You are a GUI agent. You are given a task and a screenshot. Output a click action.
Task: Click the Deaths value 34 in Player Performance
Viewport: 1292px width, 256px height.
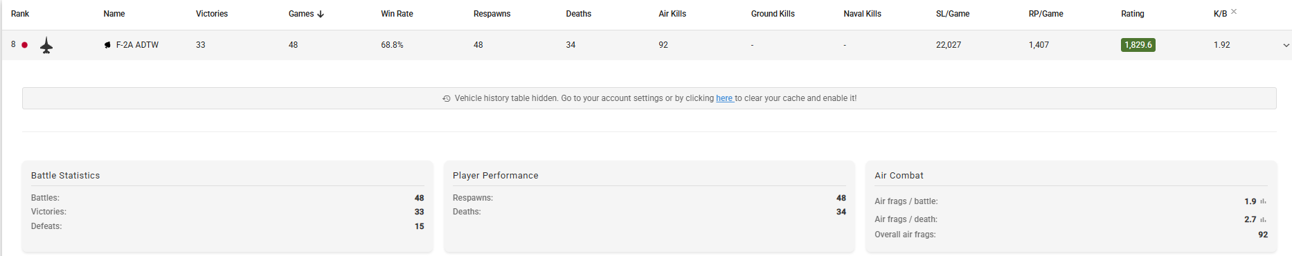click(x=841, y=212)
